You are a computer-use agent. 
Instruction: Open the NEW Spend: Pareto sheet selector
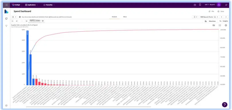click(209, 17)
